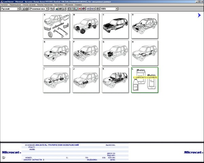Click the Microcat logo at bottom right

(193, 152)
